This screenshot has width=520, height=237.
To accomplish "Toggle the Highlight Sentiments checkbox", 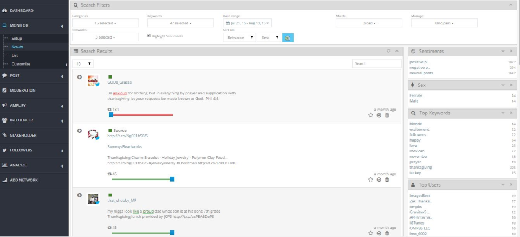I will 149,36.
